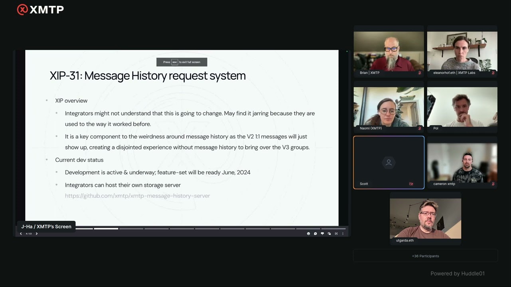This screenshot has width=511, height=287.
Task: Go to the previous slide with the left arrow
Action: click(21, 234)
